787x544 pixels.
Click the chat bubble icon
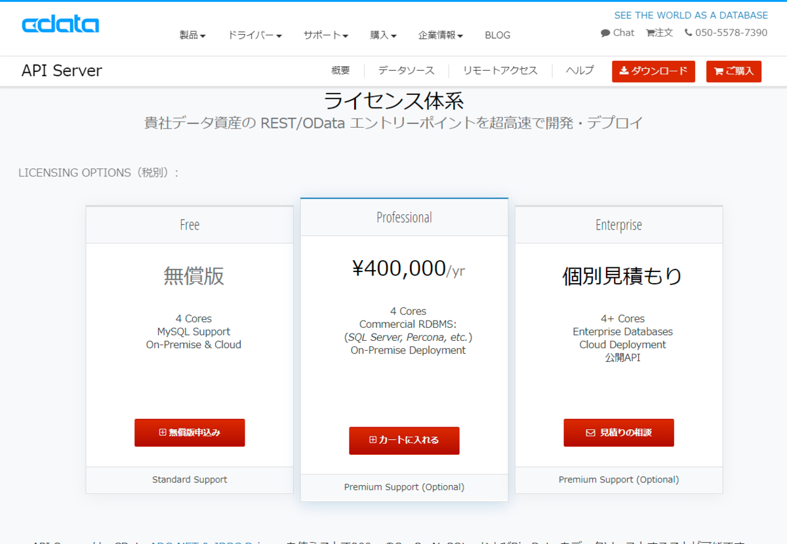tap(605, 33)
